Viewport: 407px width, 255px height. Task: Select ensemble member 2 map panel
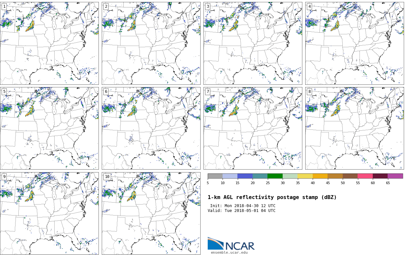coord(151,43)
